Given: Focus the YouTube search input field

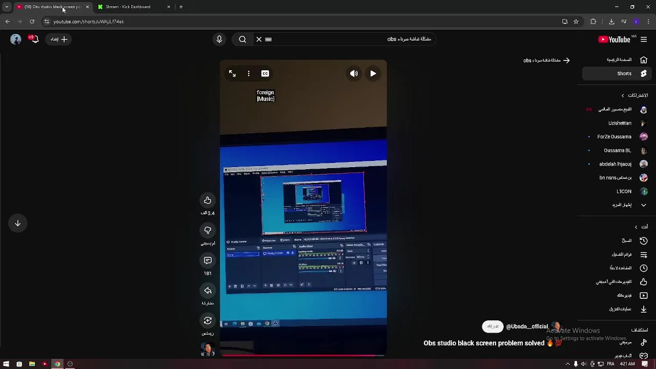Looking at the screenshot, I should coord(354,39).
